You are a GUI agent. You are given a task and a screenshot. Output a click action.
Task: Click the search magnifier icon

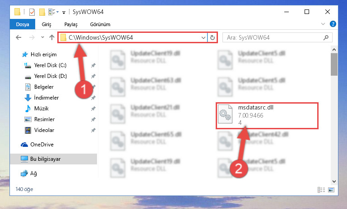(x=326, y=37)
